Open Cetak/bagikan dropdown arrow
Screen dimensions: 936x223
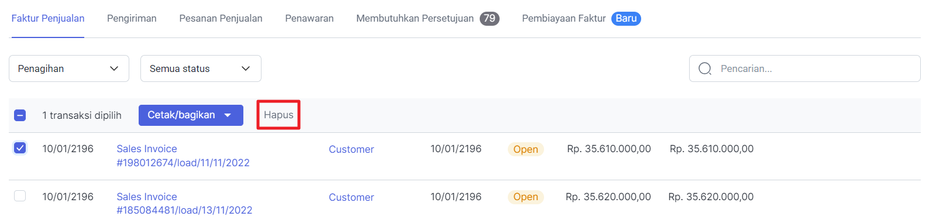coord(228,115)
